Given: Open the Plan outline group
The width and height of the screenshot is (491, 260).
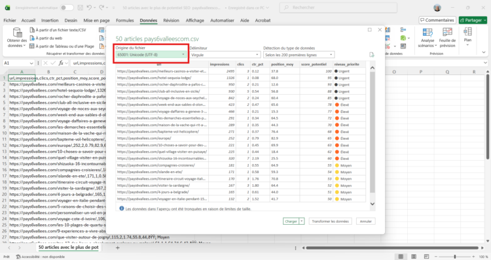Looking at the screenshot, I should (x=467, y=37).
